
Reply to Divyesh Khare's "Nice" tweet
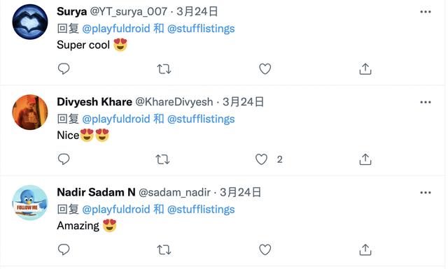pyautogui.click(x=64, y=159)
